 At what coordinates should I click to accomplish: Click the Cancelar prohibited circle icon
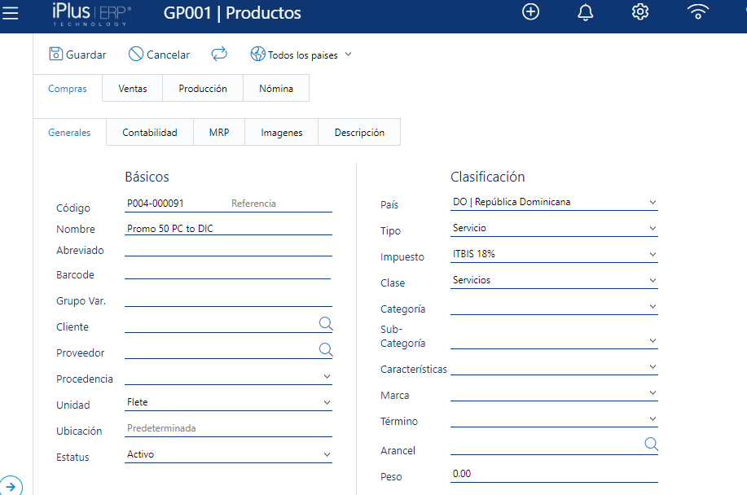pyautogui.click(x=136, y=54)
